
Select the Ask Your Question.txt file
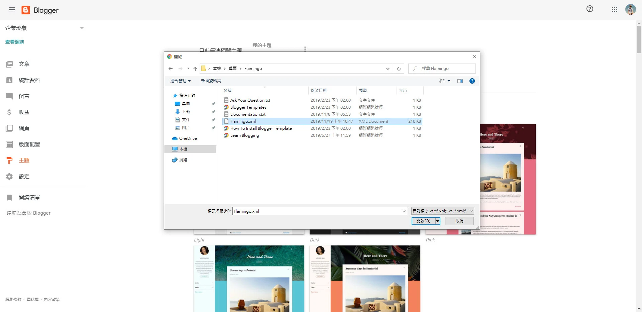pyautogui.click(x=250, y=100)
